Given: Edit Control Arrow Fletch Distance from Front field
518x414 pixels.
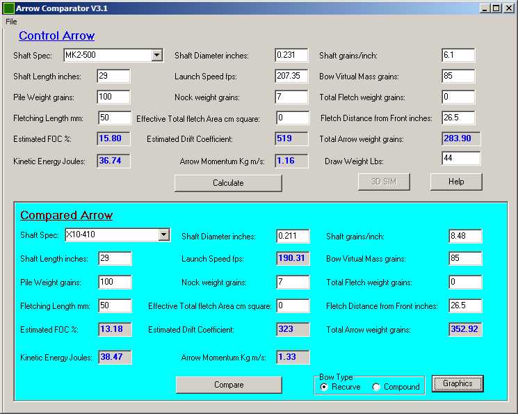Looking at the screenshot, I should (x=458, y=118).
